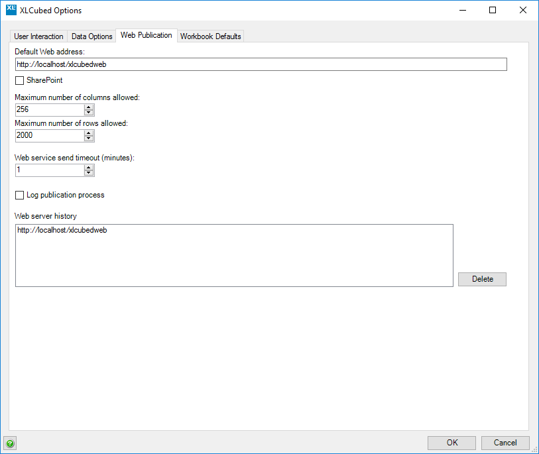
Task: Decrease send timeout with down arrow
Action: point(89,172)
